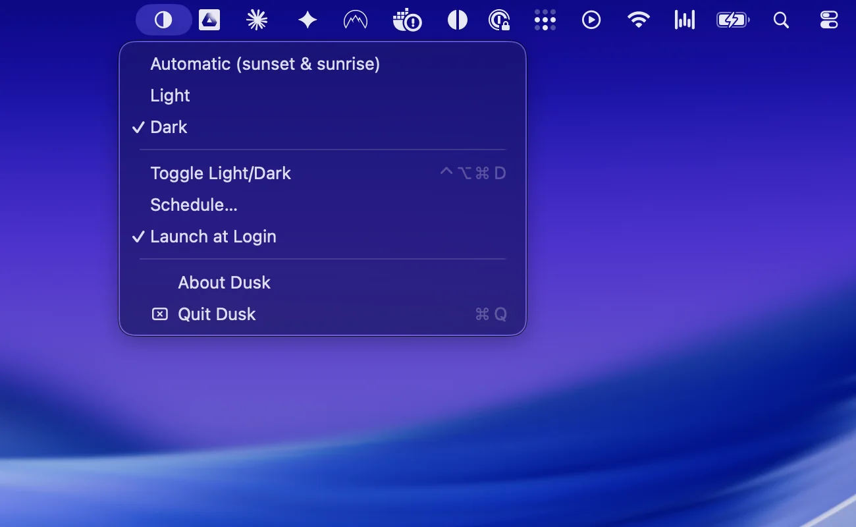Open the triangle drive icon in menu bar
Image resolution: width=856 pixels, height=527 pixels.
pyautogui.click(x=209, y=20)
